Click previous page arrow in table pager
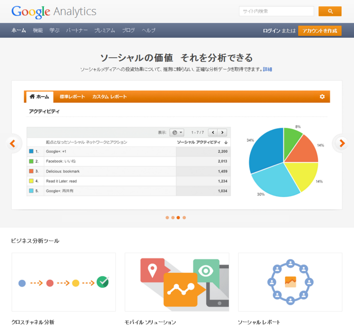 click(x=213, y=133)
